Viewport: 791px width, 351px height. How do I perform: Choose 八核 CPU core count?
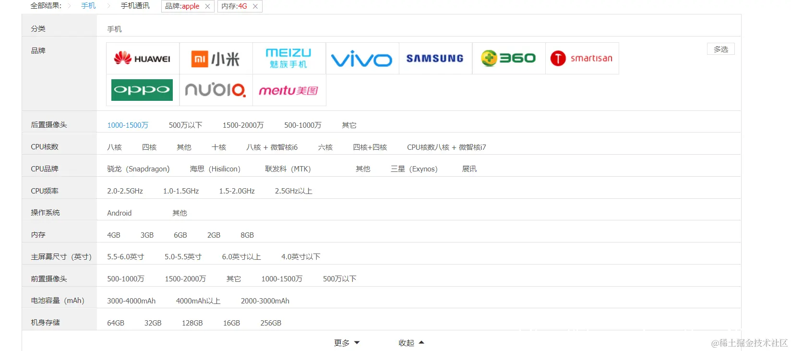click(114, 147)
